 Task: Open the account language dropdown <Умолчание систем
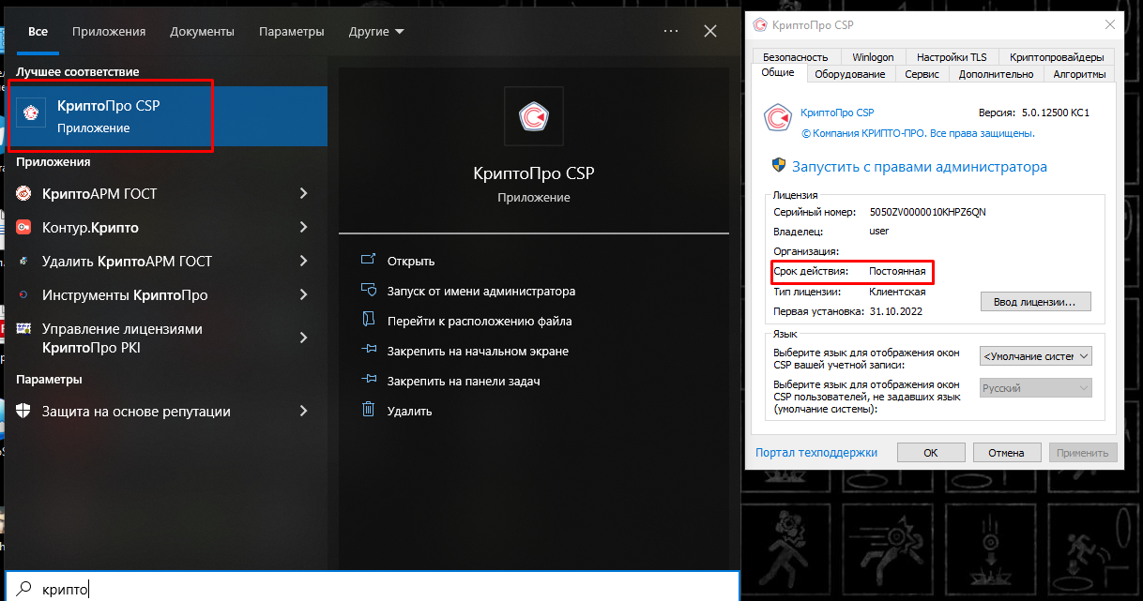(x=1036, y=356)
